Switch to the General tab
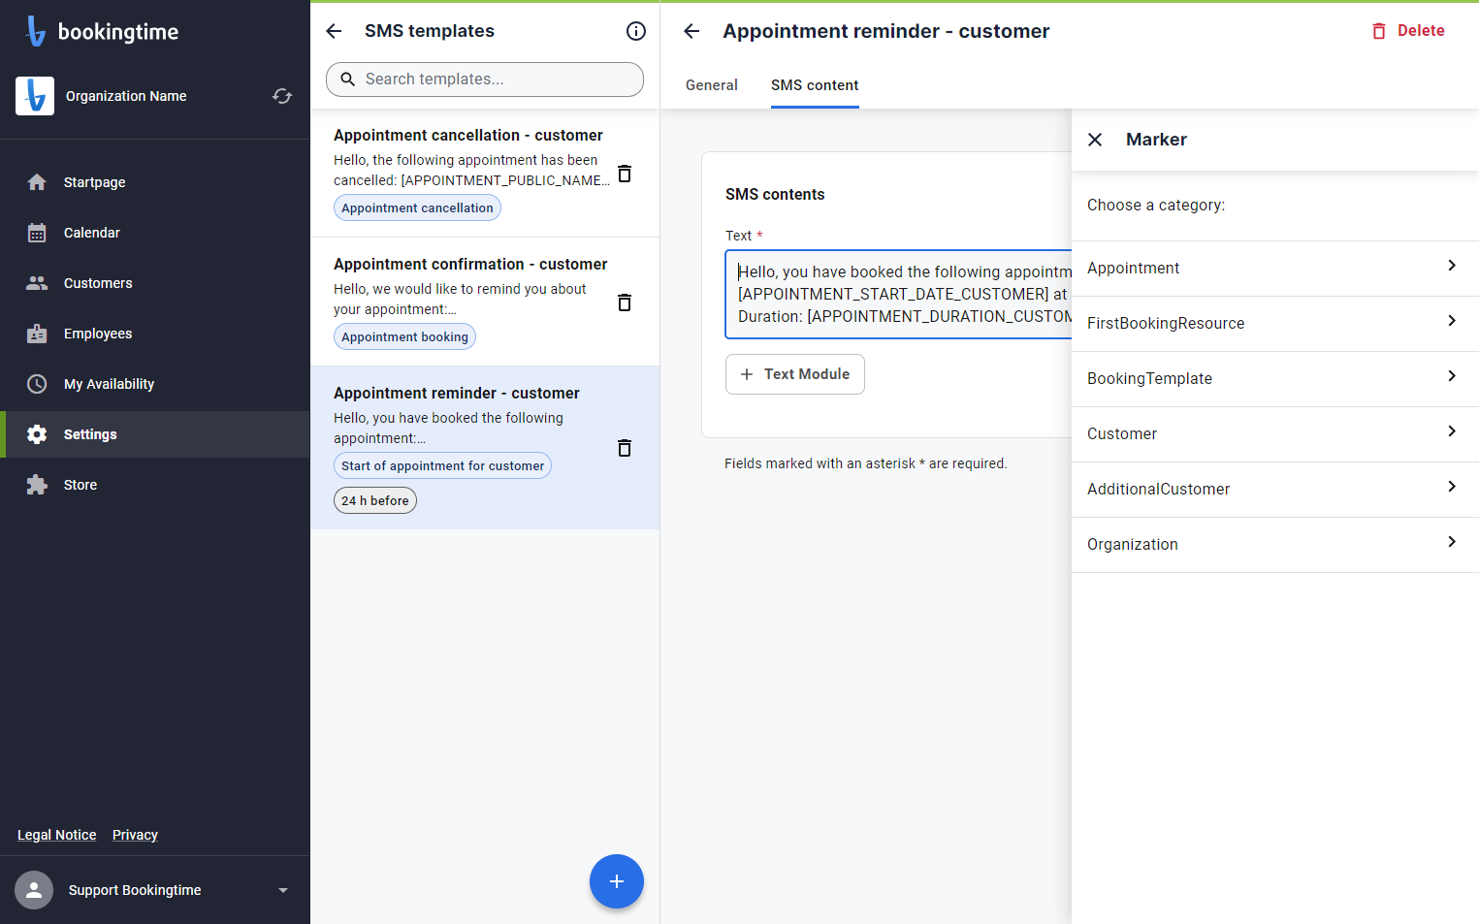Viewport: 1479px width, 924px height. point(712,85)
